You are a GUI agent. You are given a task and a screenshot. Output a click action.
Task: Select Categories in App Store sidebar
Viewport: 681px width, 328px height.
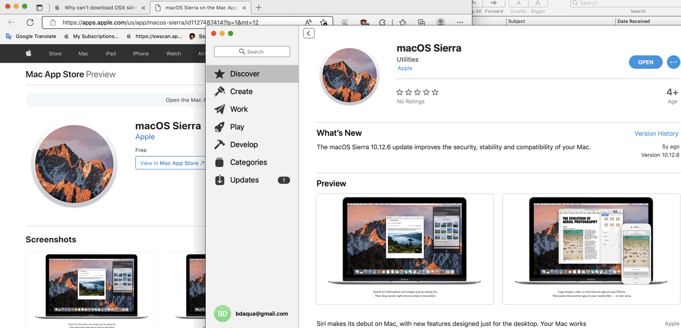tap(249, 162)
